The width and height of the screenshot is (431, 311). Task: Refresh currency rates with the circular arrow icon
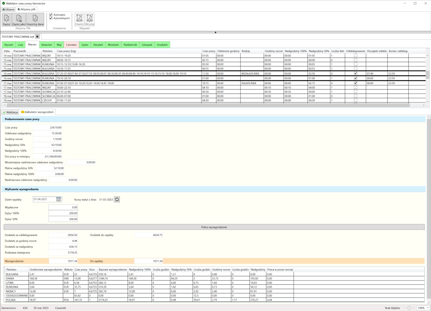[x=117, y=199]
